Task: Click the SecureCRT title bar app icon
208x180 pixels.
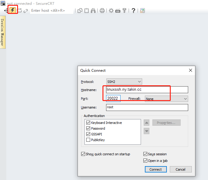Action: pyautogui.click(x=3, y=3)
